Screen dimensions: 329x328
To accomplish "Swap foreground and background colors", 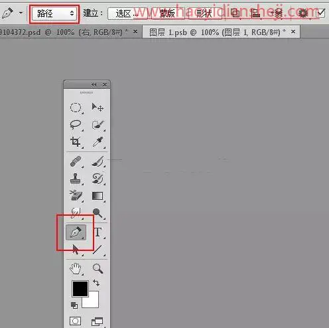I will [x=96, y=283].
